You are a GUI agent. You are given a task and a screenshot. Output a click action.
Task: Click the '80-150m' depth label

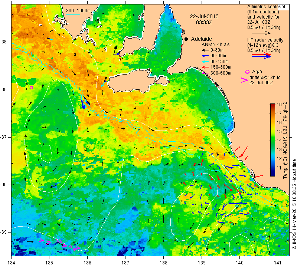coord(219,62)
